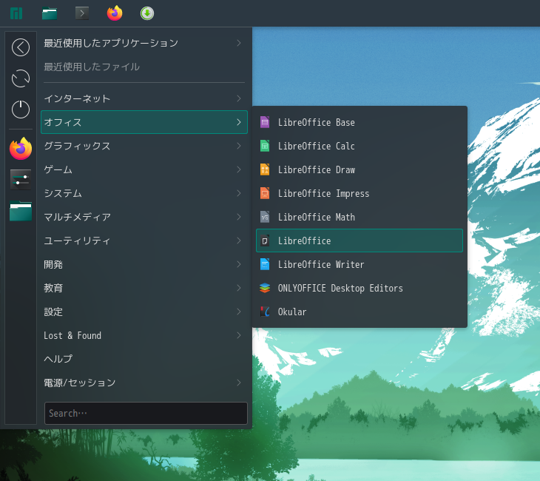
Task: Open the システム category label
Action: pyautogui.click(x=63, y=193)
